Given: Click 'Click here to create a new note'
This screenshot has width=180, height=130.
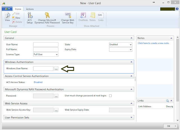Looking at the screenshot, I should [153, 43].
